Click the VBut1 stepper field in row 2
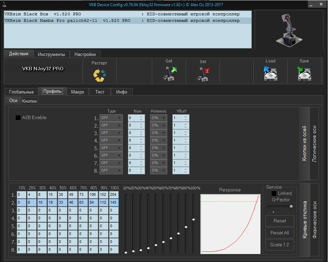The width and height of the screenshot is (328, 262). pyautogui.click(x=181, y=126)
